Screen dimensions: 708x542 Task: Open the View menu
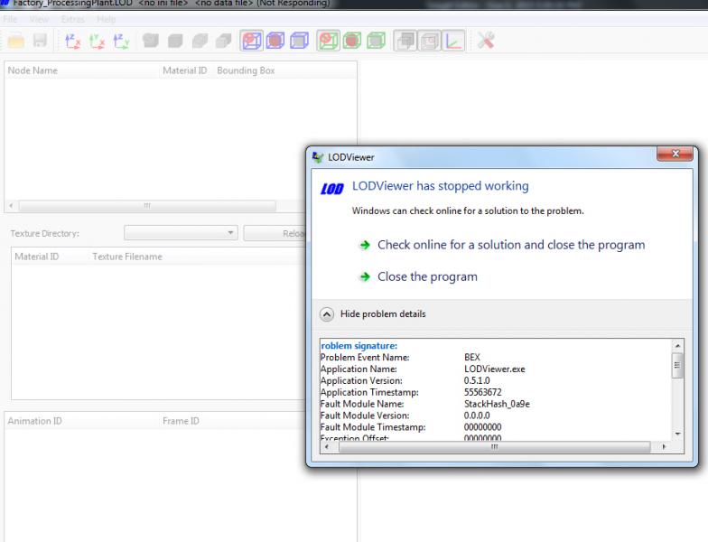pos(40,20)
